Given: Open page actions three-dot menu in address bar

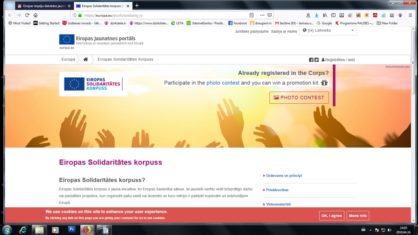Looking at the screenshot, I should click(x=261, y=15).
